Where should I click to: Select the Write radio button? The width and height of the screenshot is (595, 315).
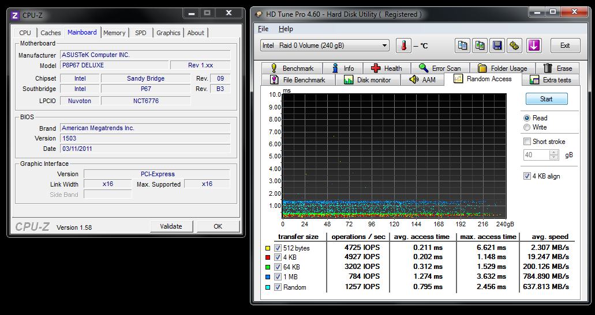point(527,127)
